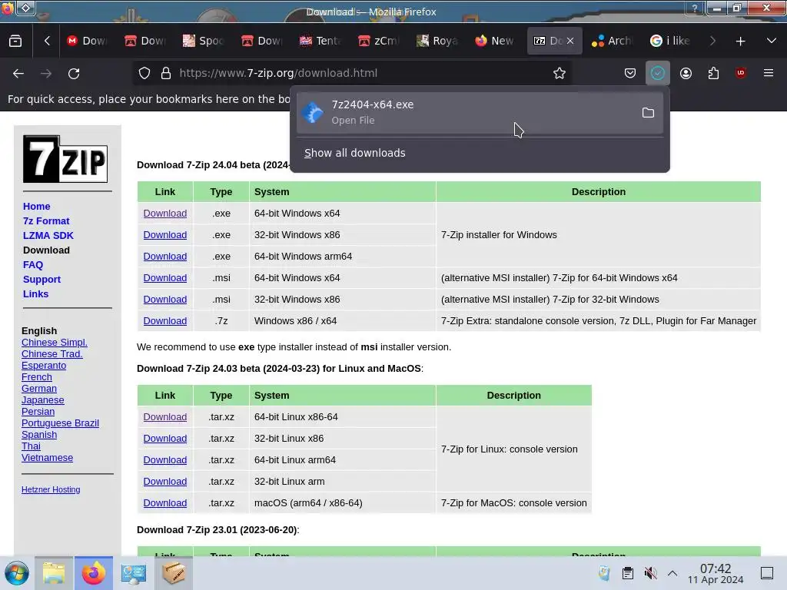Download .7z Extra for Windows x86 / x64
The width and height of the screenshot is (787, 590).
click(x=165, y=321)
